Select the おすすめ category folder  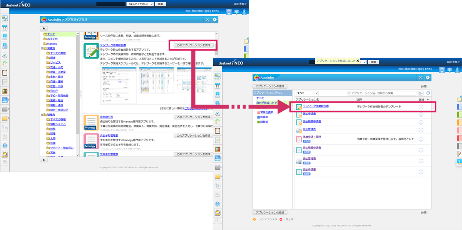pyautogui.click(x=52, y=39)
